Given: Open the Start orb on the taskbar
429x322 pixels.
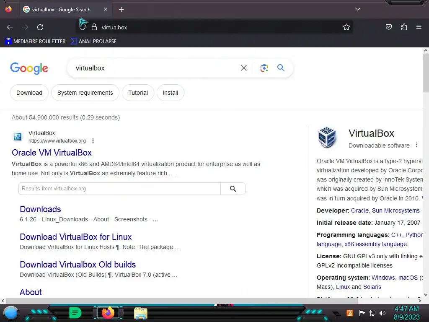Looking at the screenshot, I should click(11, 313).
